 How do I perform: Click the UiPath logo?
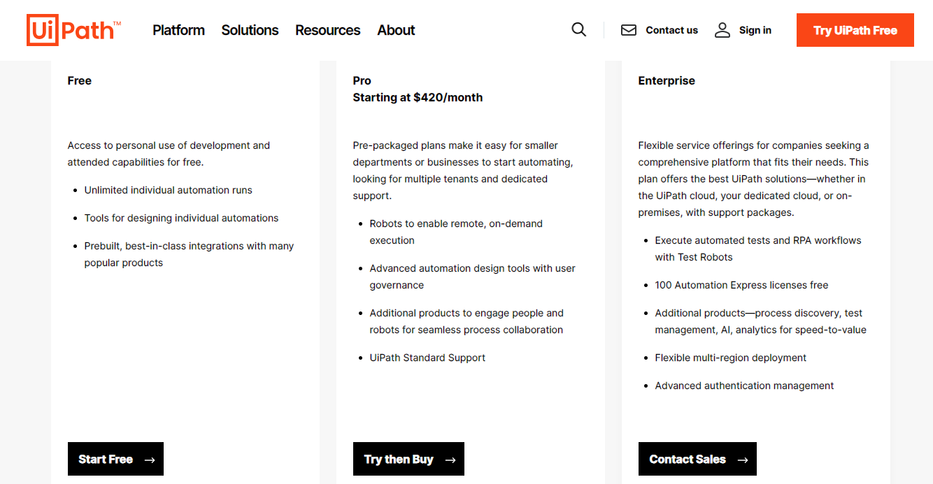pos(73,31)
